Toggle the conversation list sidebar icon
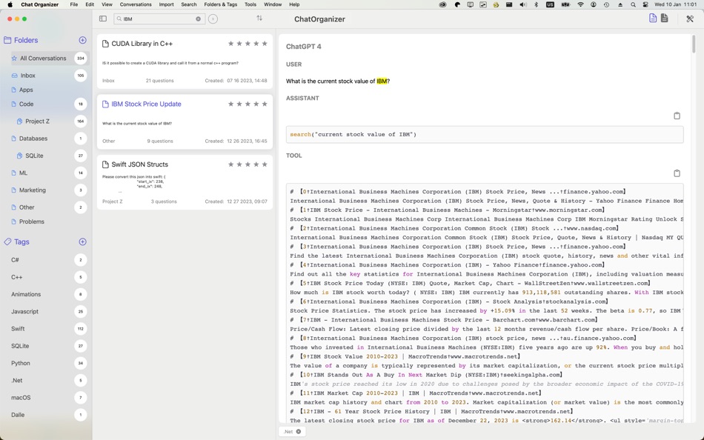Image resolution: width=704 pixels, height=440 pixels. pyautogui.click(x=102, y=19)
